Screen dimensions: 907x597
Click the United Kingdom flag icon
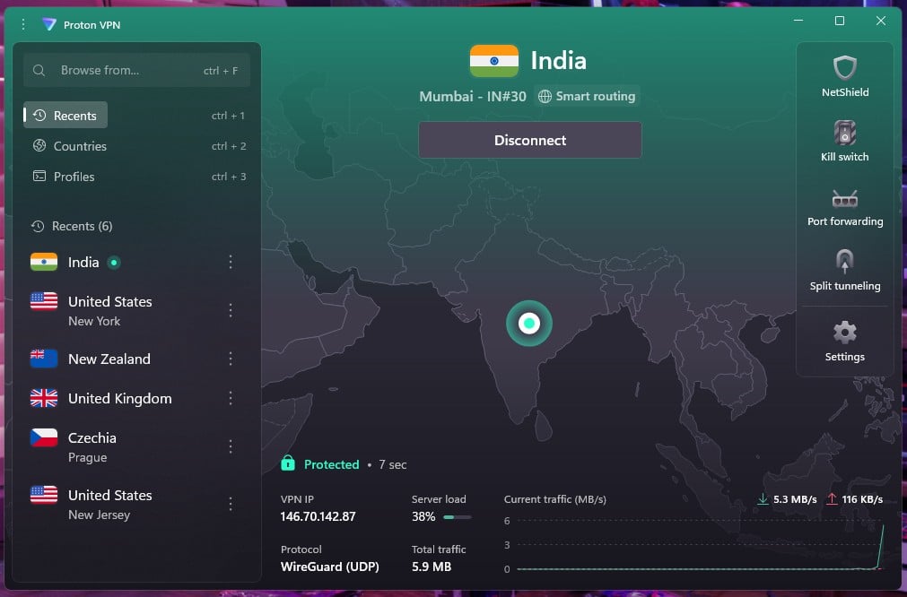tap(44, 398)
